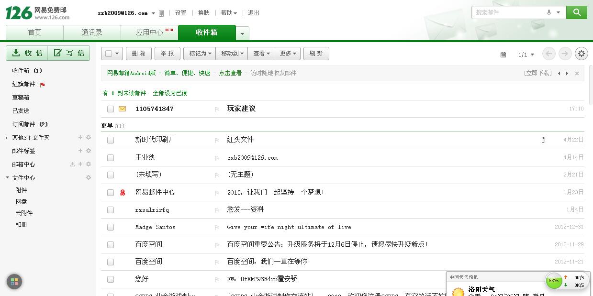Tick checkbox for 王业纨 message
593x296 pixels.
coord(111,158)
